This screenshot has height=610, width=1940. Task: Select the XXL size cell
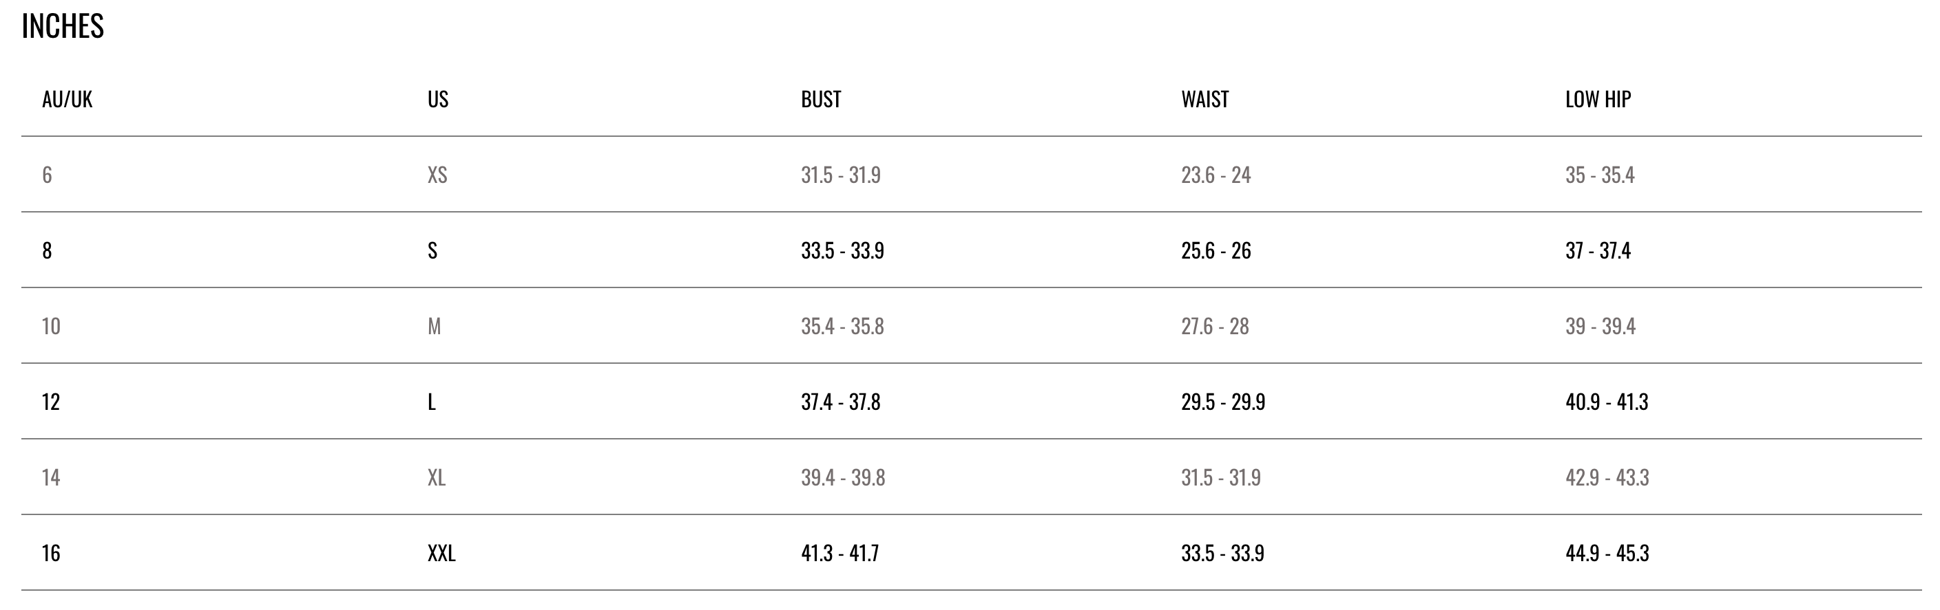coord(441,554)
